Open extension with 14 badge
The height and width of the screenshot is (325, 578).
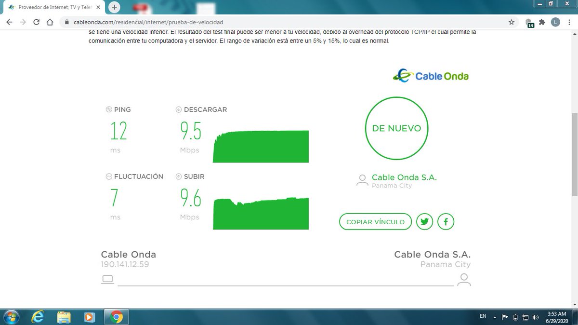(529, 23)
